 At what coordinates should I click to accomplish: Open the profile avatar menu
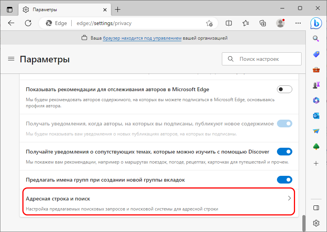(280, 23)
